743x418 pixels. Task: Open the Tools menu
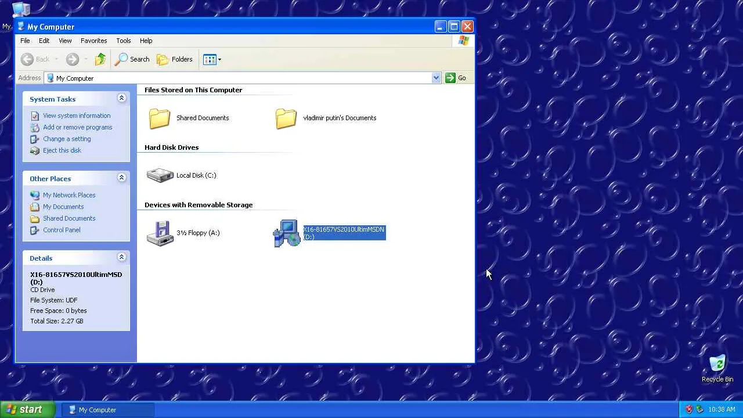pos(124,41)
